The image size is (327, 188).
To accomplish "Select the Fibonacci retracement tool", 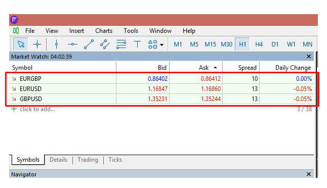I will [121, 44].
